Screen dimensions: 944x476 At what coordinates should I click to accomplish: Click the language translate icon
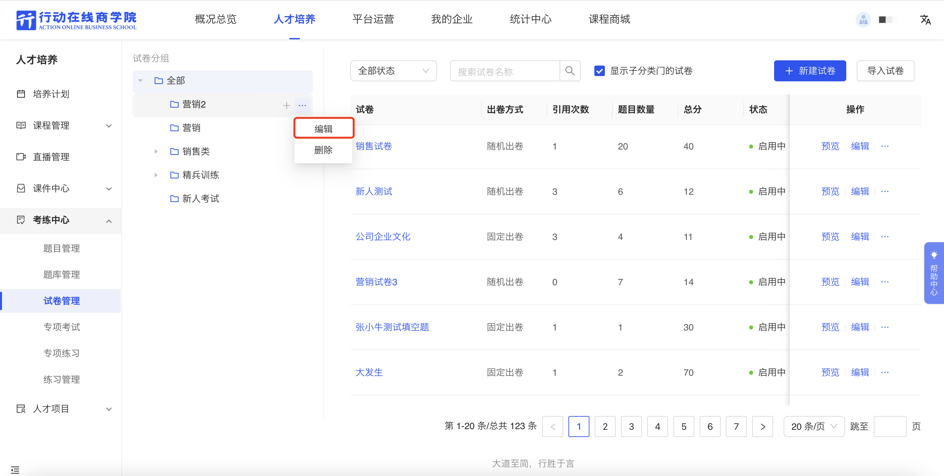point(925,20)
